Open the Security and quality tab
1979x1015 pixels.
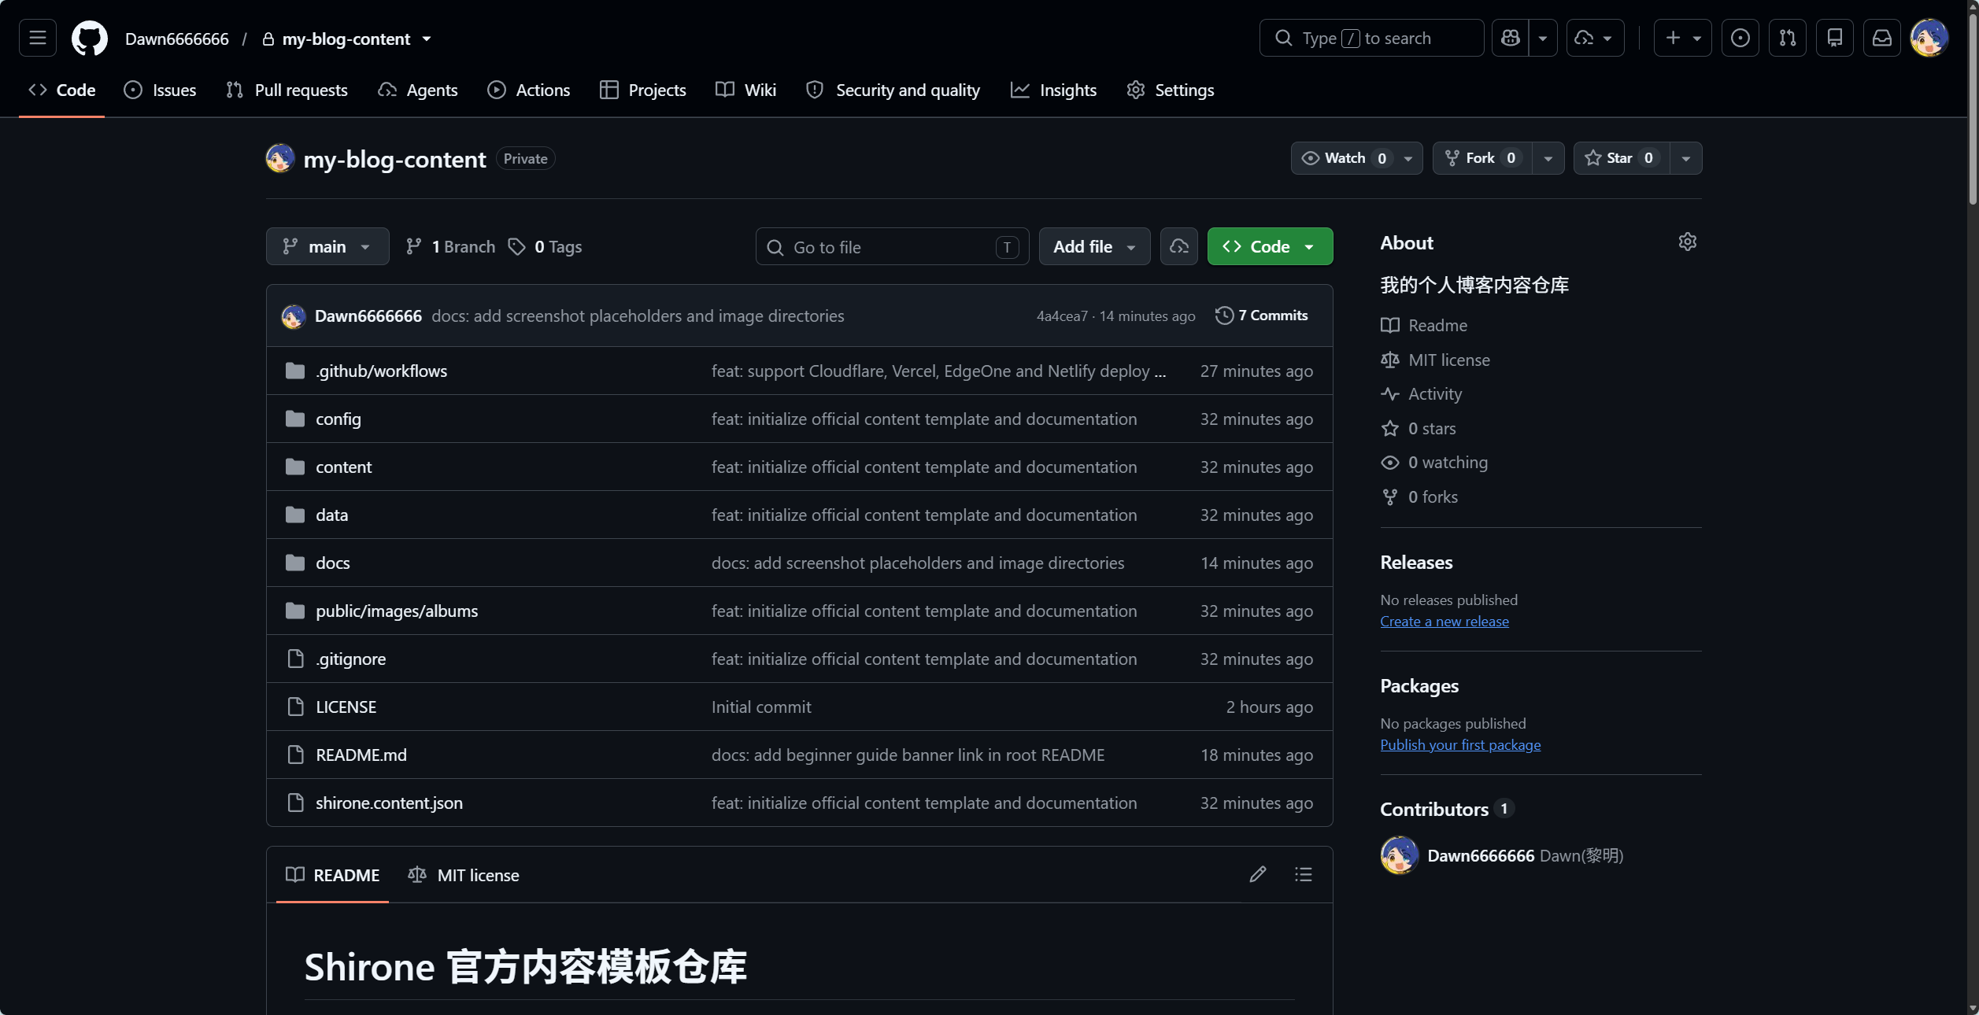pos(893,90)
